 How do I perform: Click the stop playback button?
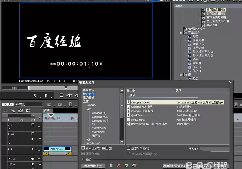tap(61, 96)
